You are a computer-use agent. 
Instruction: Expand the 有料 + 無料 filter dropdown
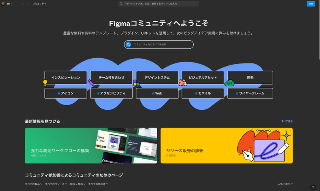click(78, 184)
